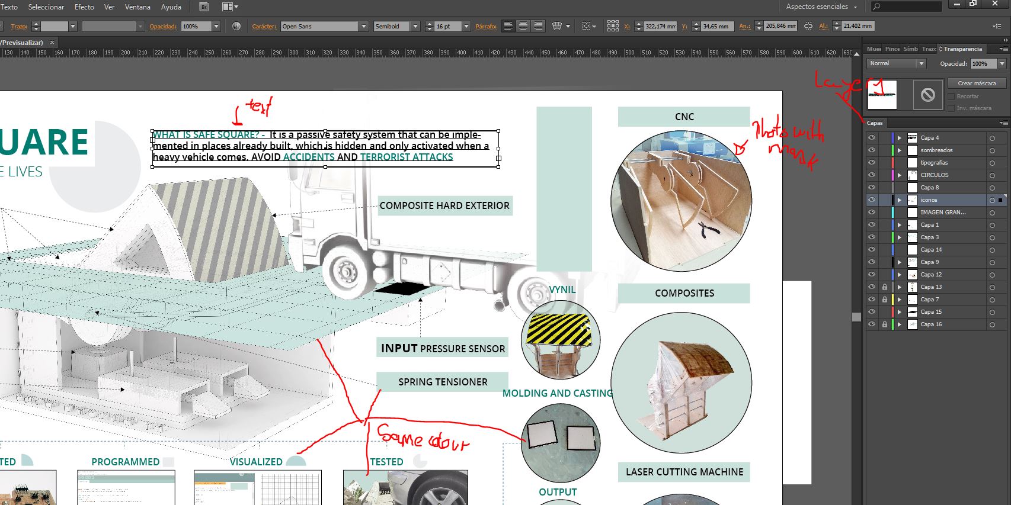Open the Párrafo panel link
This screenshot has height=505, width=1011.
point(486,26)
